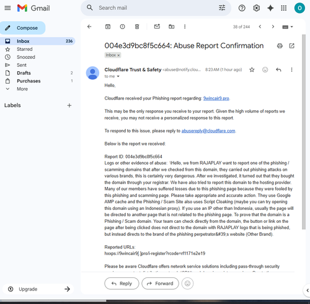Screen dimensions: 310x304
Task: Add emoji reaction at bottom
Action: (x=187, y=284)
